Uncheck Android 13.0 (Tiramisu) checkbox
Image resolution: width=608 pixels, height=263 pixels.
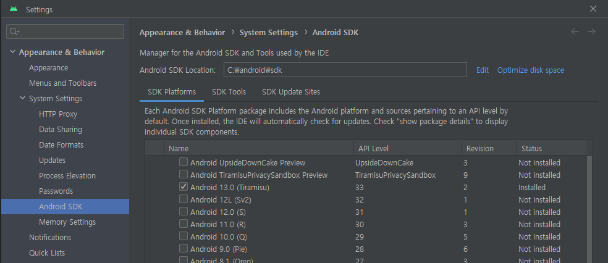184,186
